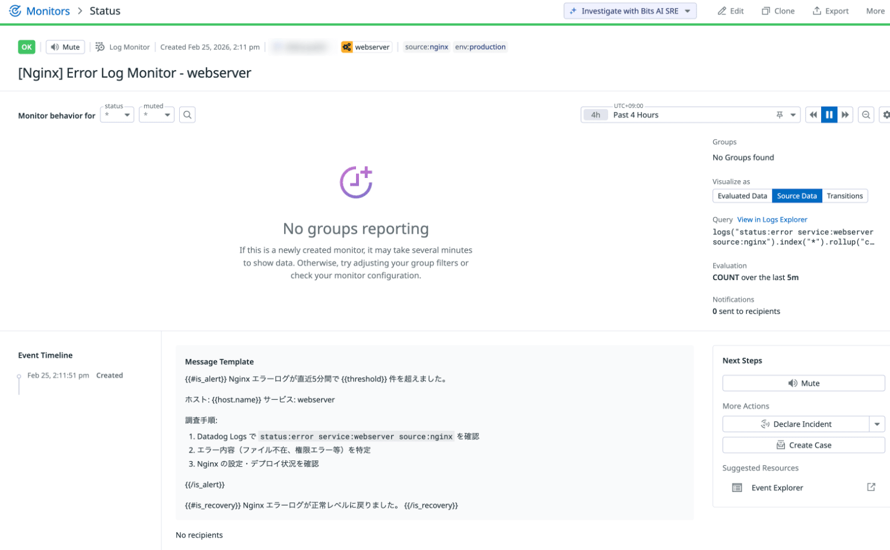Click the Datadog logo icon
This screenshot has height=550, width=890.
(15, 11)
